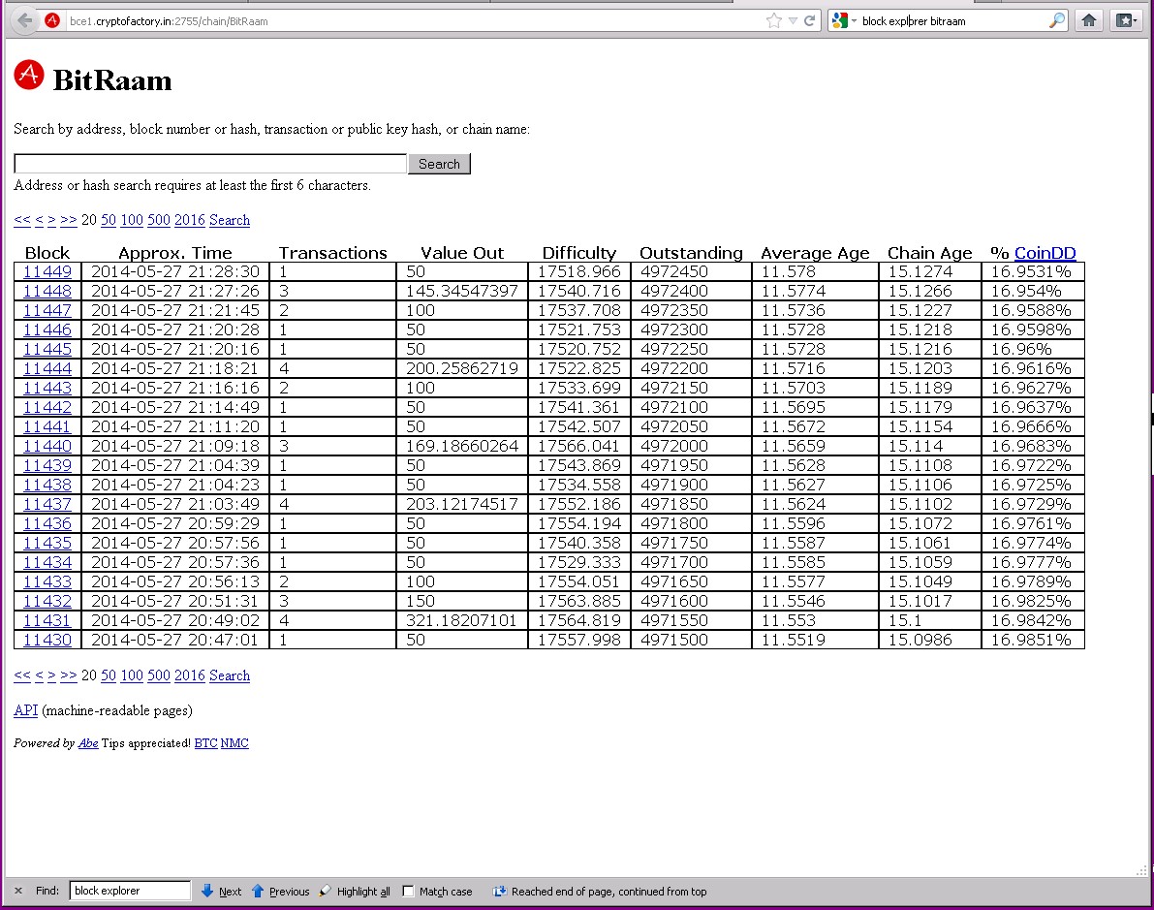Click the bottom '<' previous page link
Screen dimensions: 1154x910
(x=39, y=675)
